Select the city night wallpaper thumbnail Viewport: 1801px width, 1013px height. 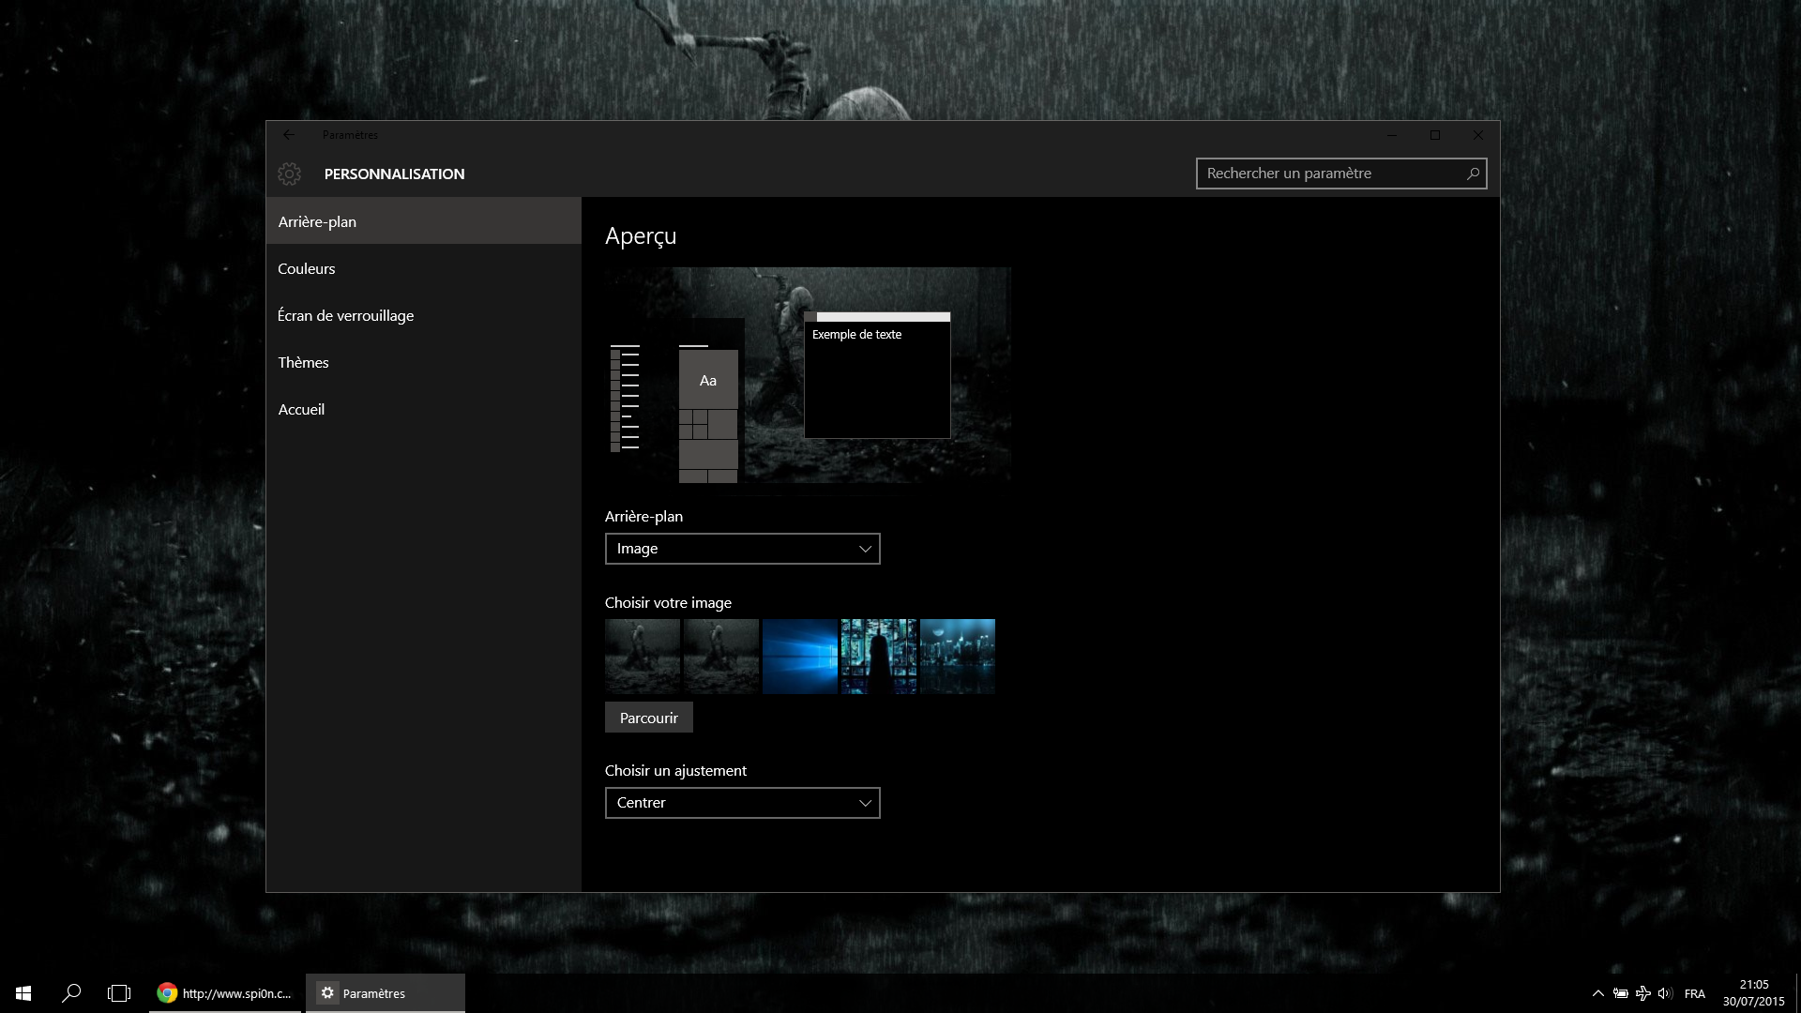tap(958, 656)
